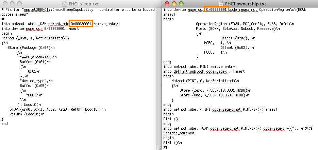This screenshot has width=318, height=150.
Task: Click the line 'Method (PINI, 0, NotSerialized)\n'
Action: 205,81
